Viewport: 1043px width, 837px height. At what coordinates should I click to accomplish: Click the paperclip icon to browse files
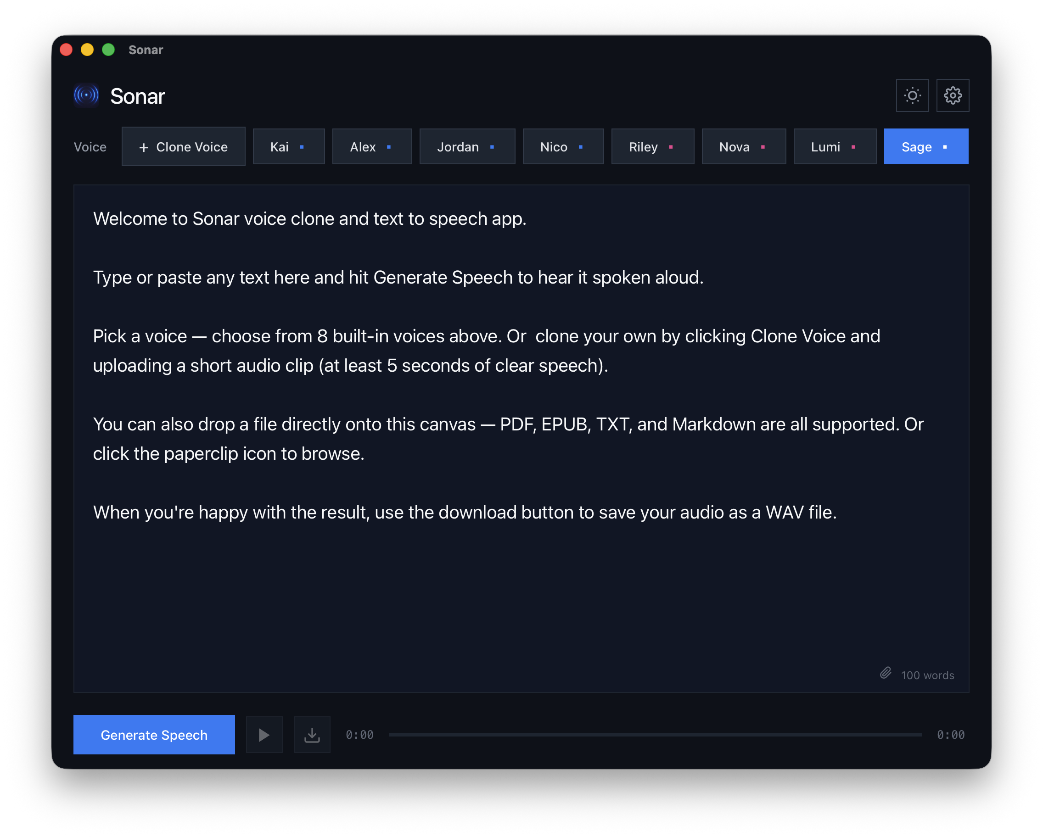pos(886,673)
